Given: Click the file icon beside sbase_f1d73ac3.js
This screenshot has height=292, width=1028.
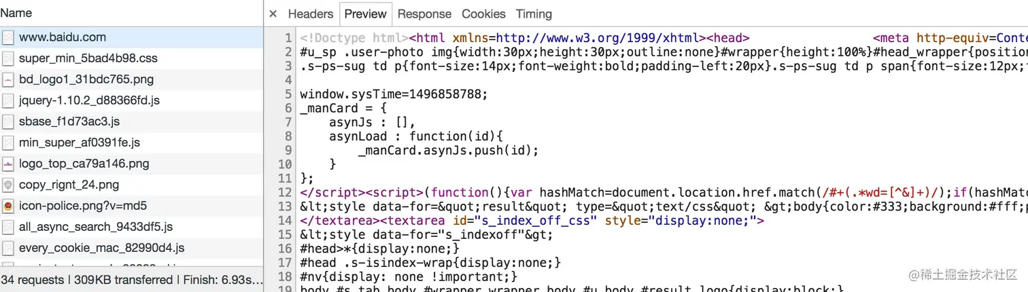Looking at the screenshot, I should point(8,122).
